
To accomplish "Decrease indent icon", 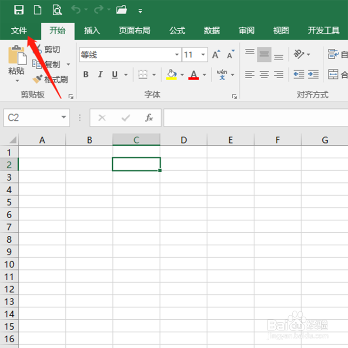I will pos(299,74).
